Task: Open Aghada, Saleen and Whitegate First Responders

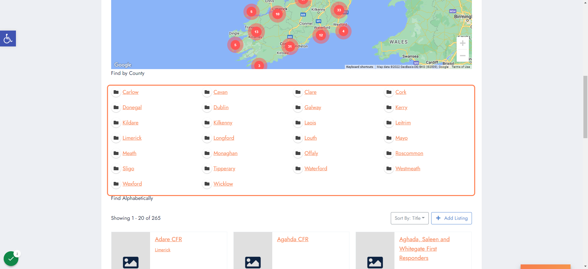Action: 424,249
